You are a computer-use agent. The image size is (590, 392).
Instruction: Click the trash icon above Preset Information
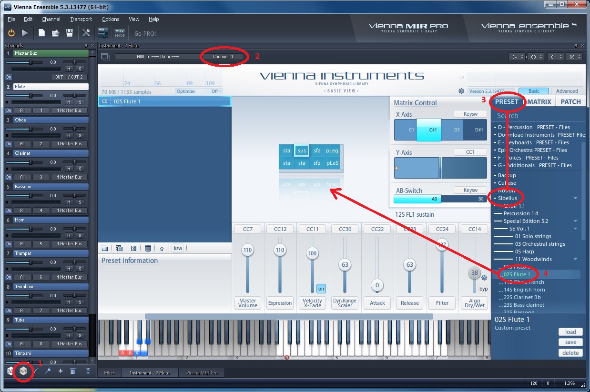tap(148, 248)
